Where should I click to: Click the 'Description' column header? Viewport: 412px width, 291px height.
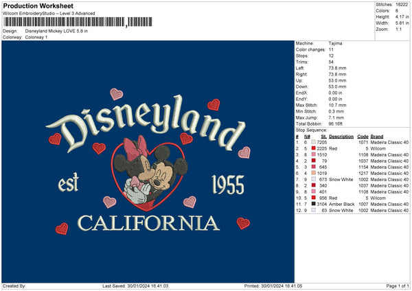341,137
